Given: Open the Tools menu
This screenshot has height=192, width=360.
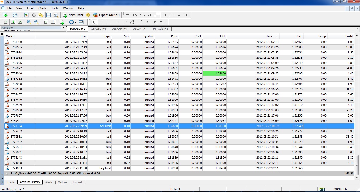Looking at the screenshot, I should point(55,8).
